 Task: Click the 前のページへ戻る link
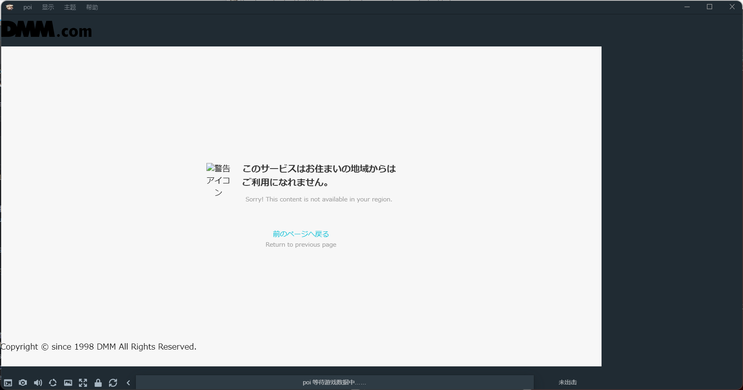tap(301, 234)
